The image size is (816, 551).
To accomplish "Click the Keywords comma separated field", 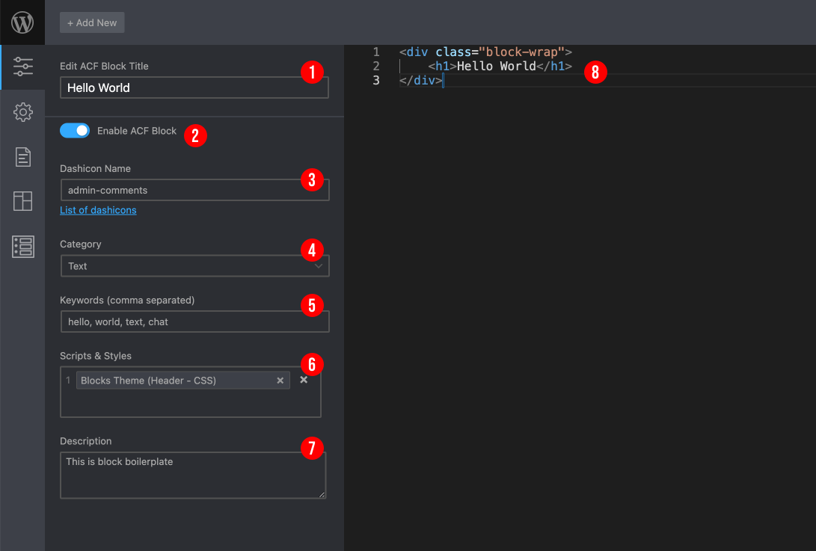I will pos(194,321).
